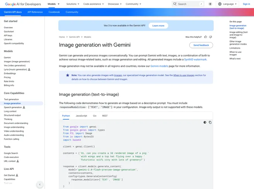Screen dimensions: 254x189
Task: Open Rate limits in the sidebar
Action: coord(9,82)
